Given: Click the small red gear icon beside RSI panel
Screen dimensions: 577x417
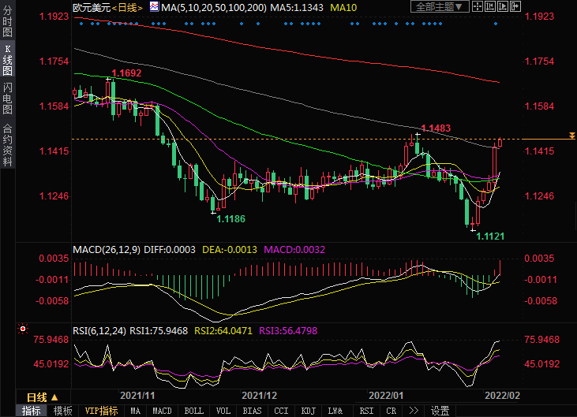Looking at the screenshot, I should click(23, 331).
